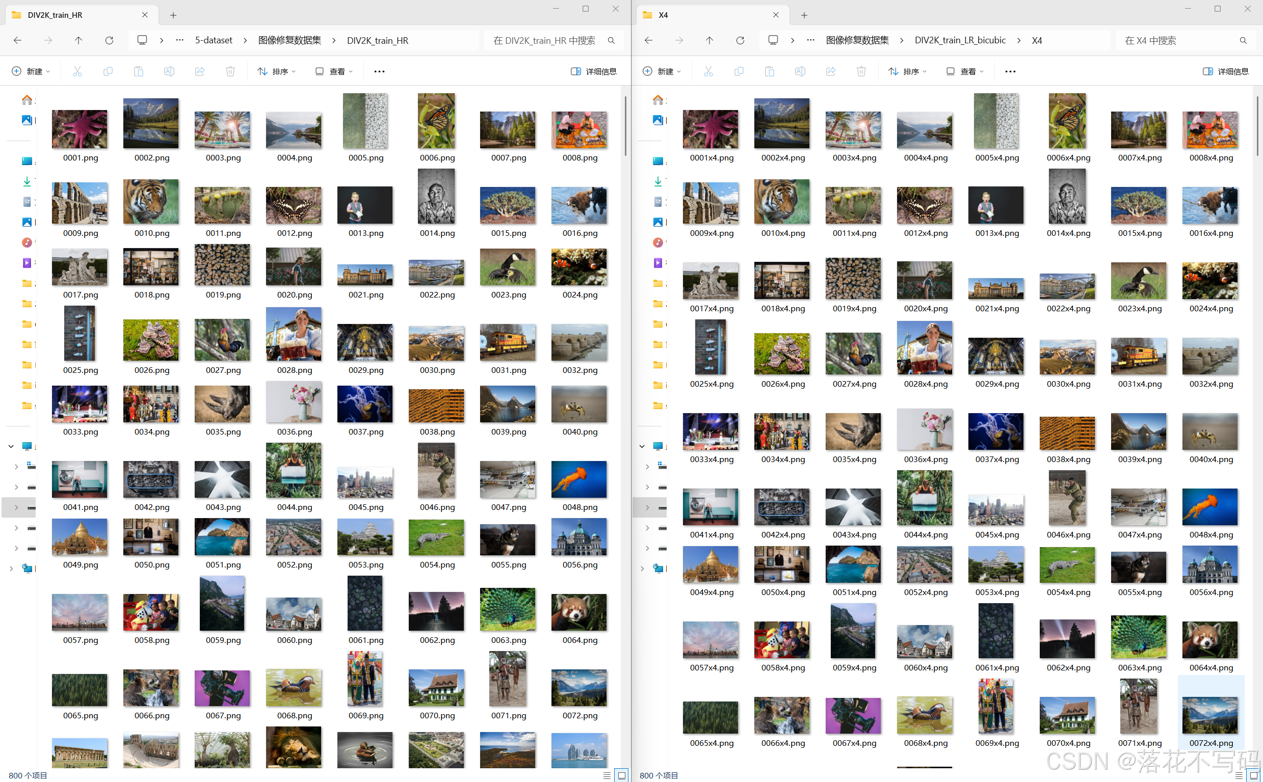The height and width of the screenshot is (782, 1263).
Task: Click the rename icon in the right toolbar
Action: (x=800, y=71)
